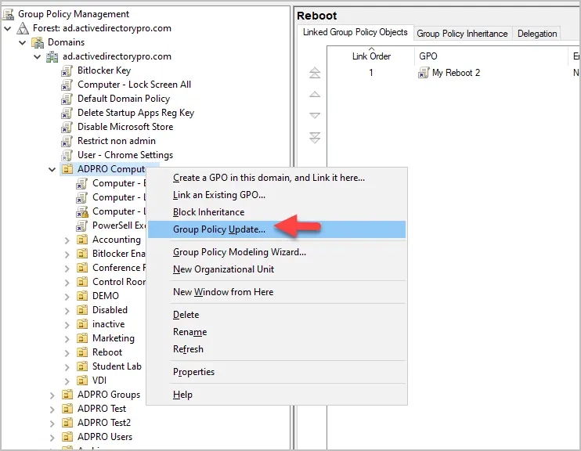Screen dimensions: 581x451
Task: Expand the DEMO OU
Action: (67, 297)
